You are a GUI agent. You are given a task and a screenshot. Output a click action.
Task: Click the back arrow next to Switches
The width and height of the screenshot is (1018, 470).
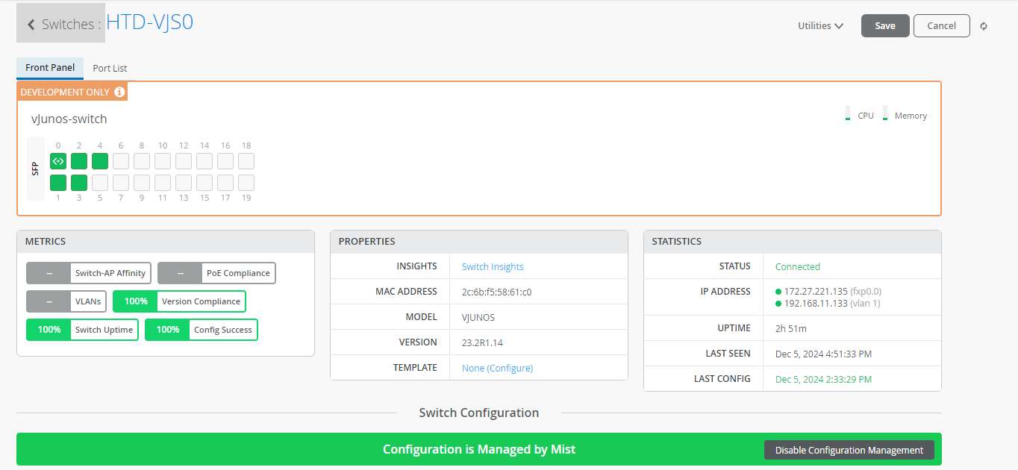31,25
